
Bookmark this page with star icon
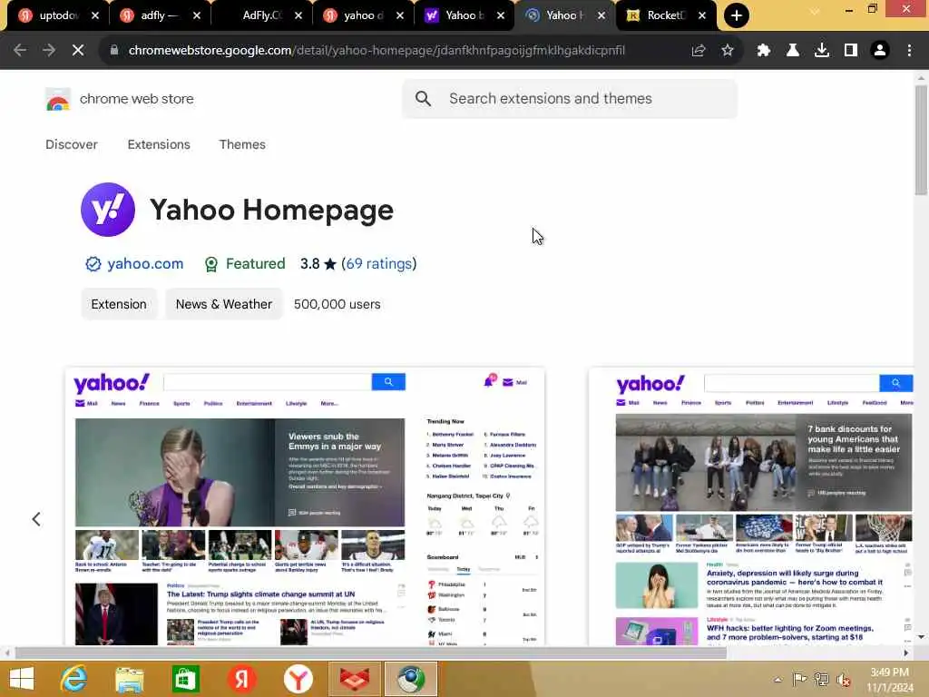coord(728,51)
